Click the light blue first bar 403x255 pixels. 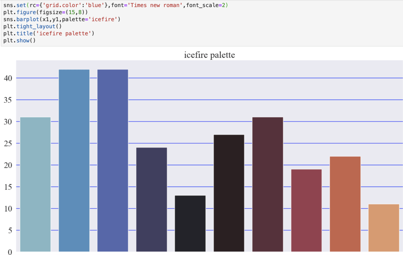(35, 184)
